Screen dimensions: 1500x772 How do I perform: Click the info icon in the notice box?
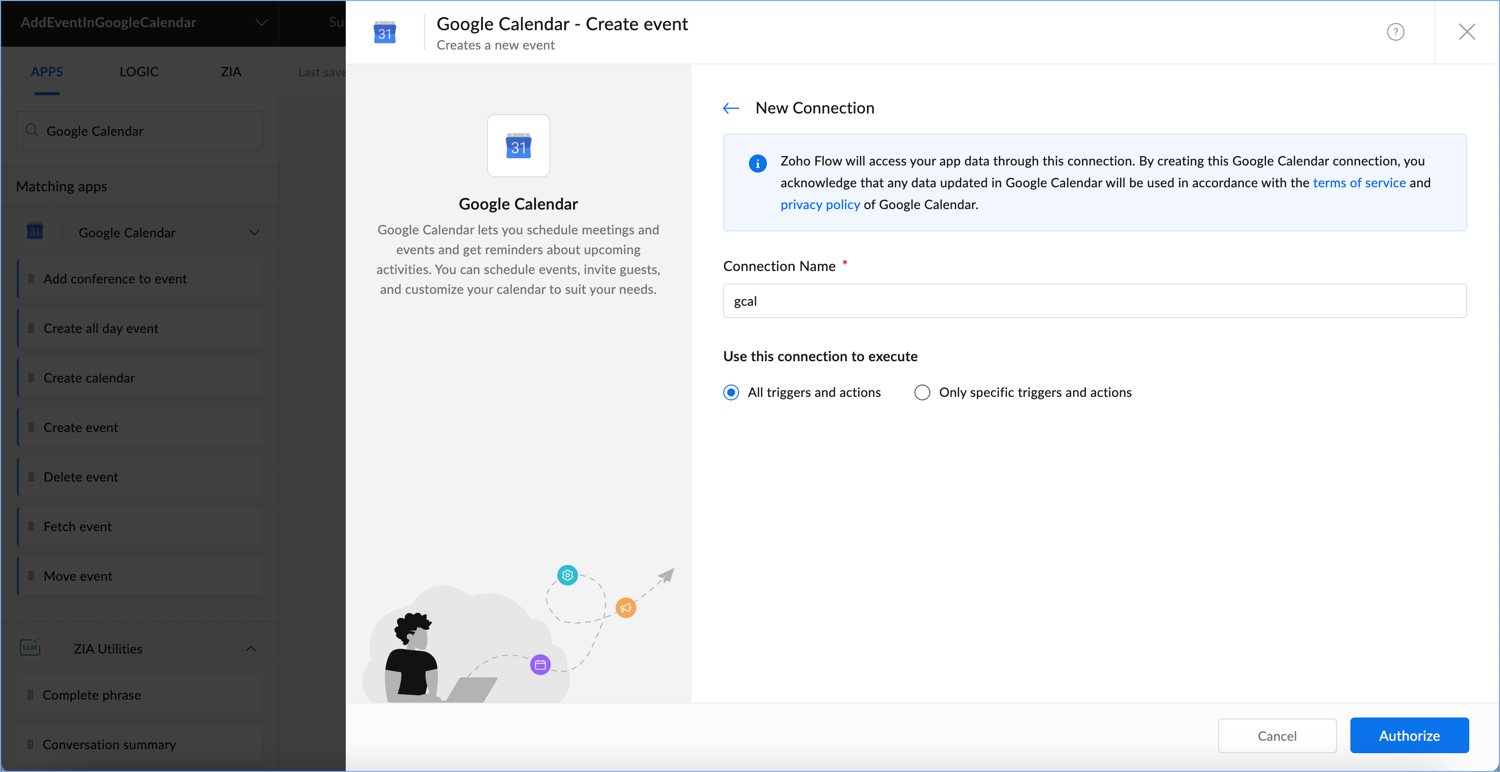[757, 164]
